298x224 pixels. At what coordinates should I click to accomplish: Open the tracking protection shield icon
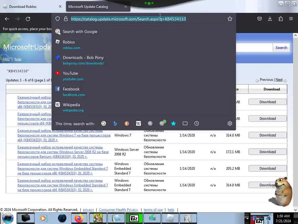pos(58,19)
